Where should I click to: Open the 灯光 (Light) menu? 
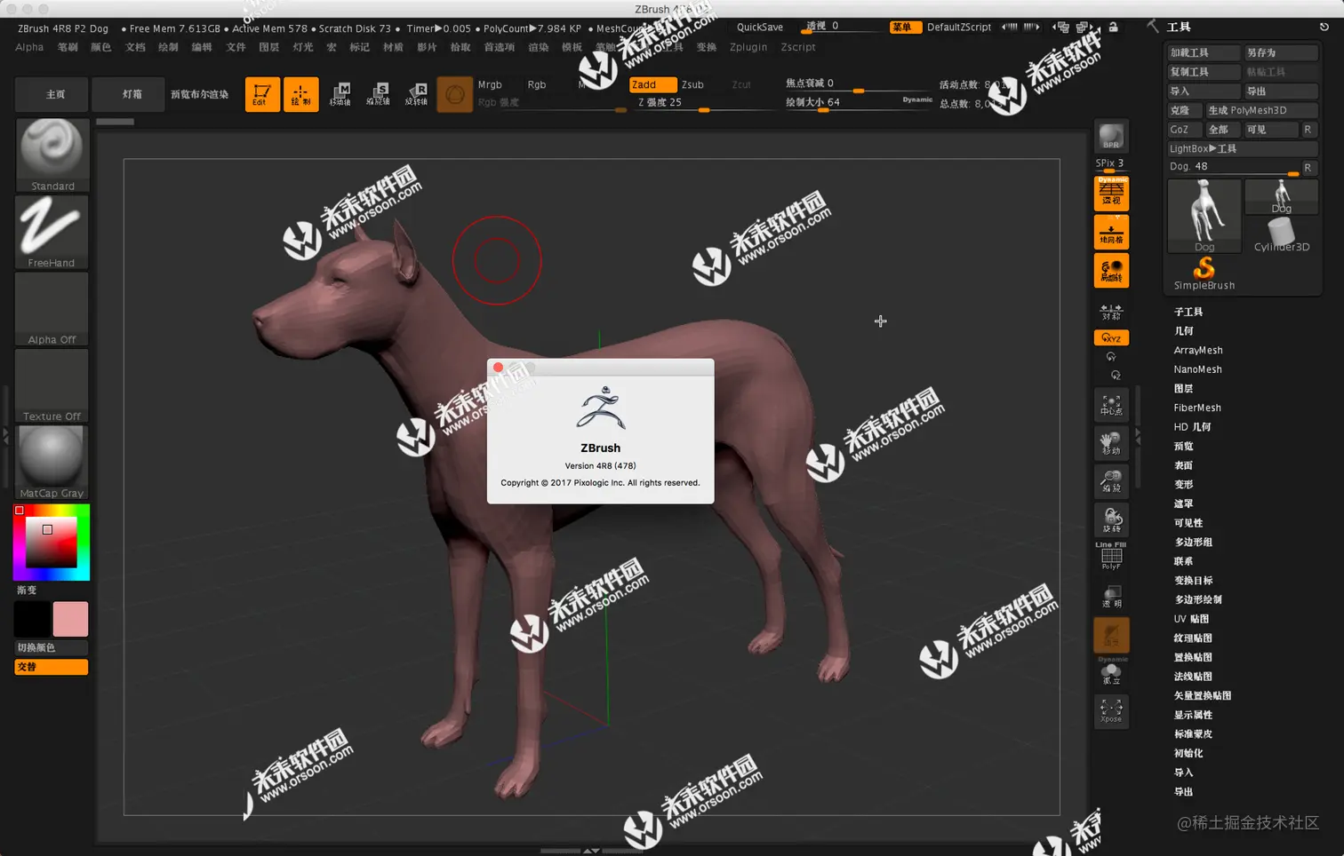303,47
